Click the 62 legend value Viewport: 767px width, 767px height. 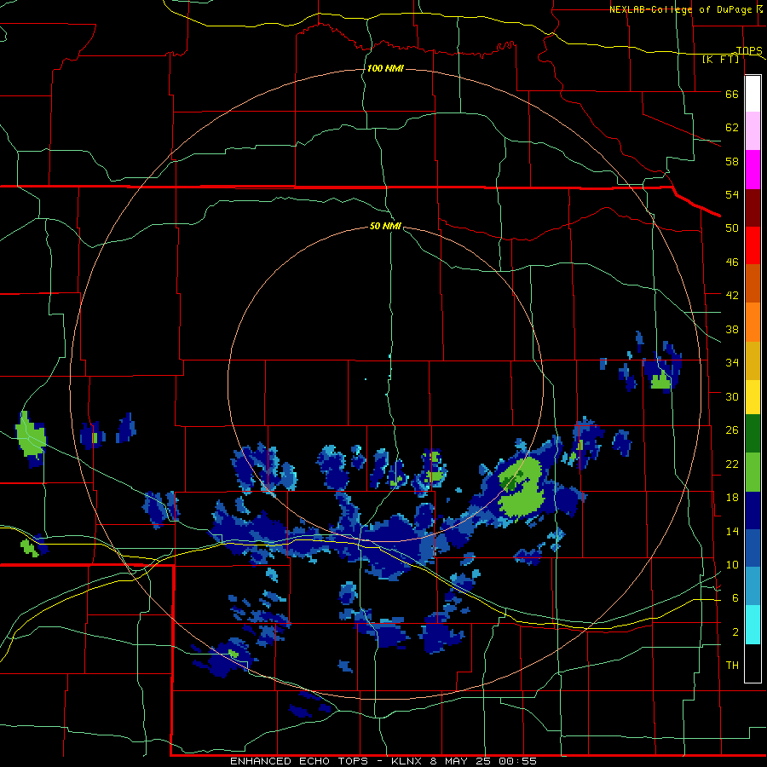click(x=732, y=128)
